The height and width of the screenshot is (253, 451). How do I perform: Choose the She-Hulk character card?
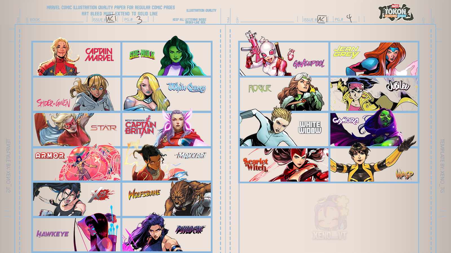pos(167,59)
